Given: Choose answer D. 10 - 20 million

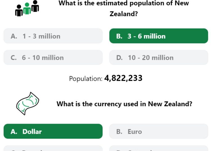Looking at the screenshot, I should [159, 57].
